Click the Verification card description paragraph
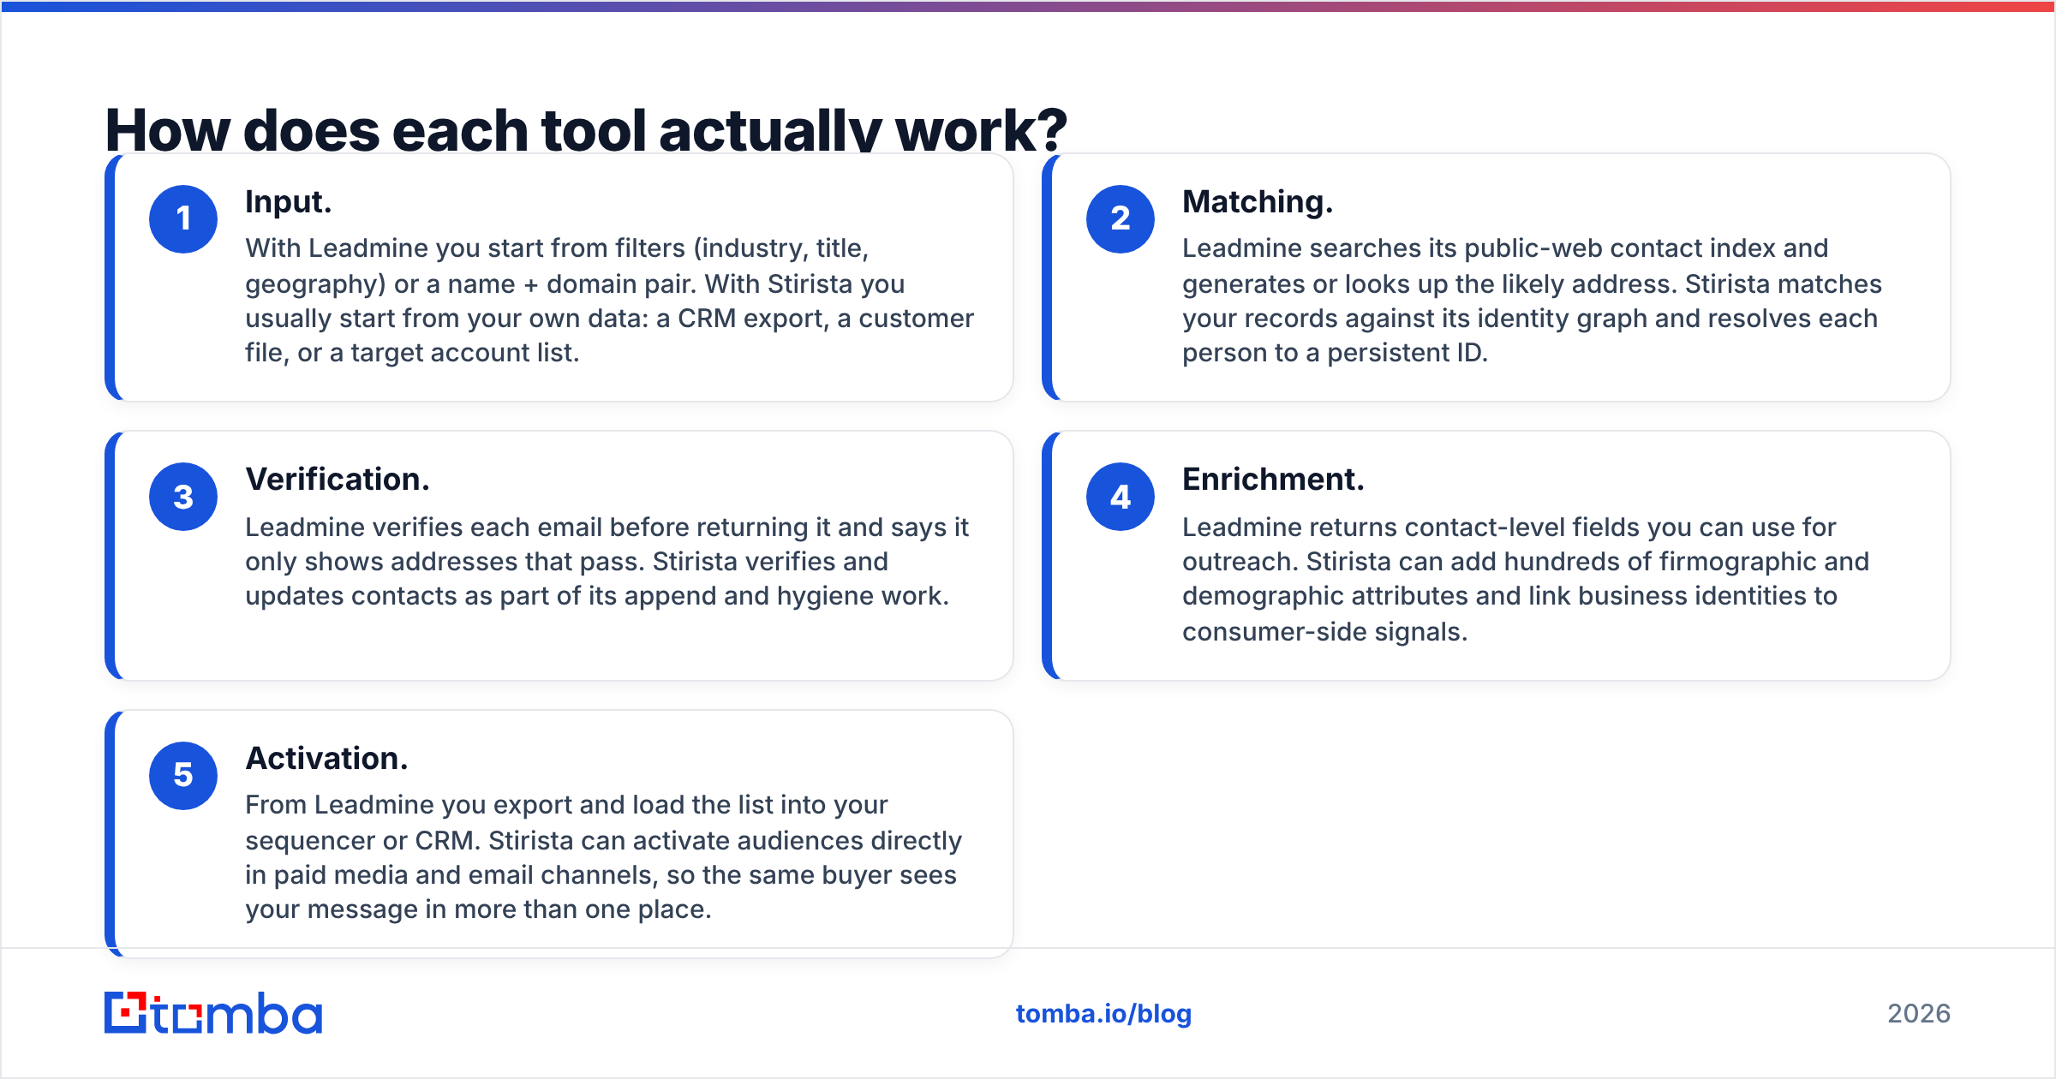The width and height of the screenshot is (2056, 1079). coord(607,562)
